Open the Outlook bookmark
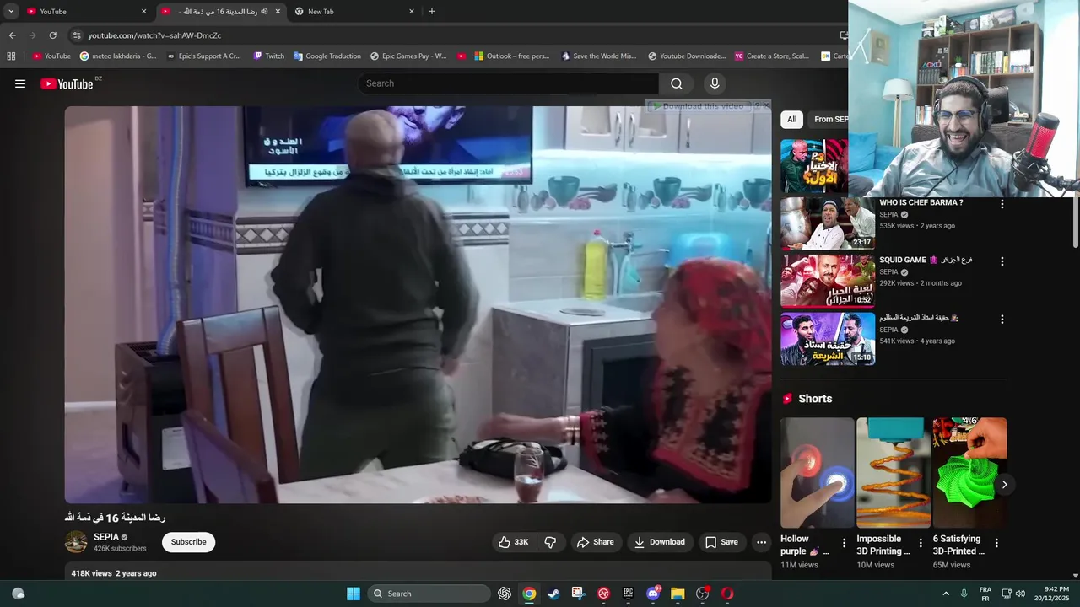 tap(511, 56)
